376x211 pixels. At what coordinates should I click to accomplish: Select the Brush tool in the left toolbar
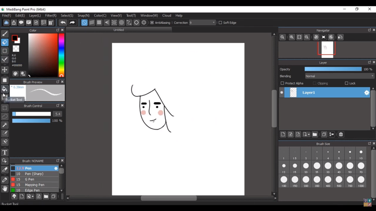coord(5,34)
